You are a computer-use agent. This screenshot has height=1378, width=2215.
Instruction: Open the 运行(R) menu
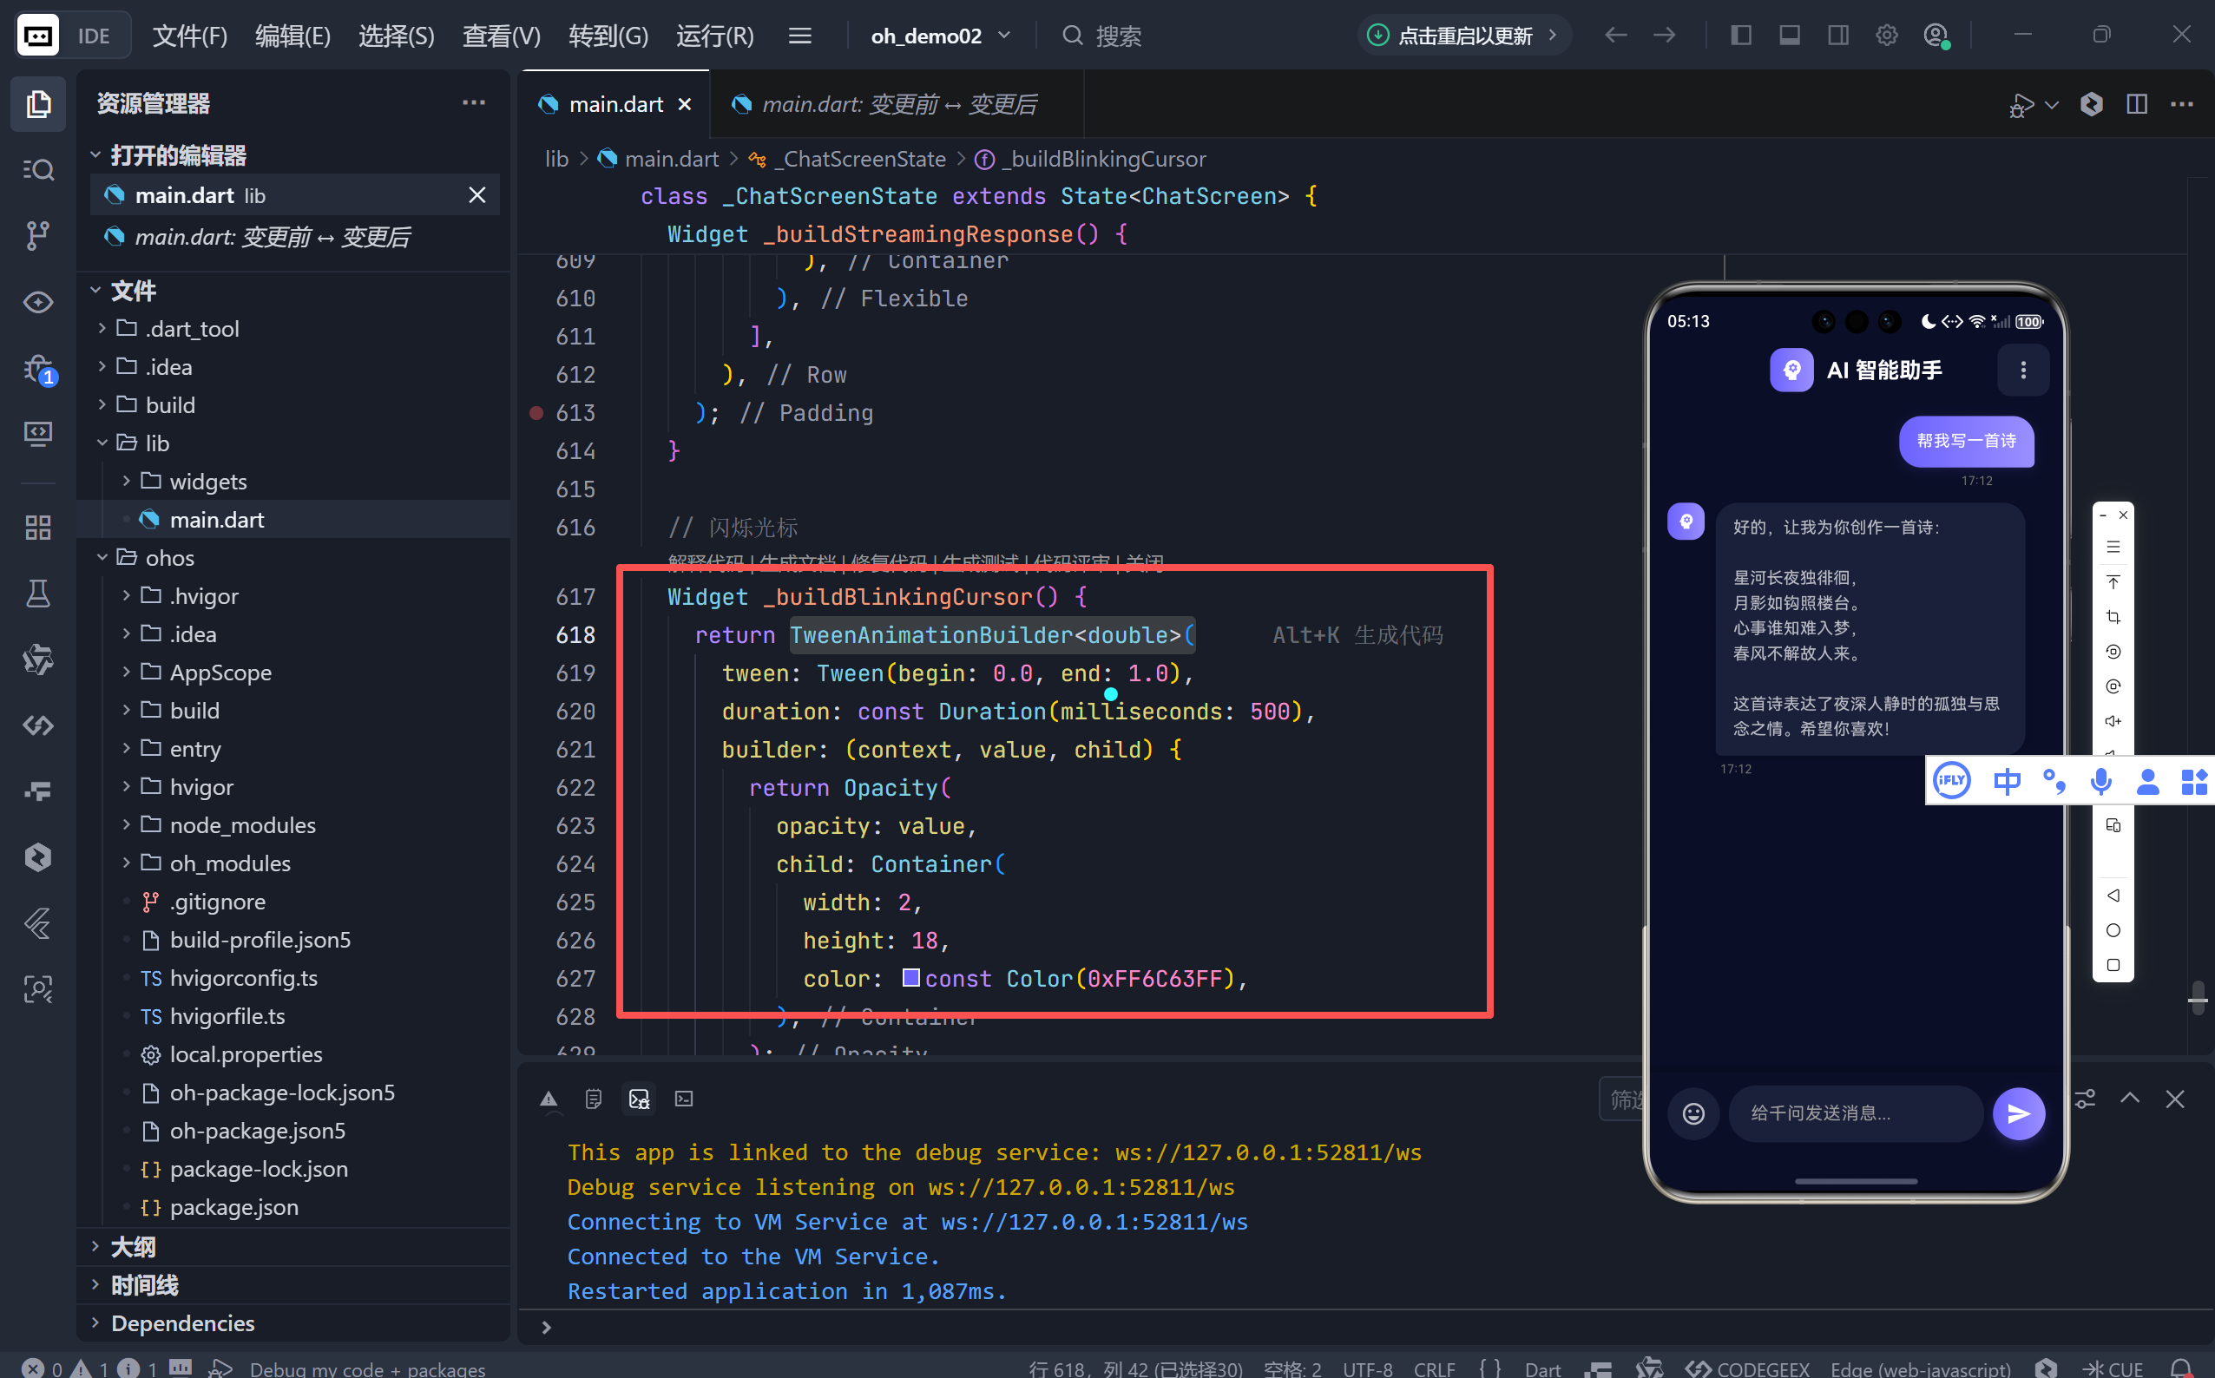click(x=714, y=36)
